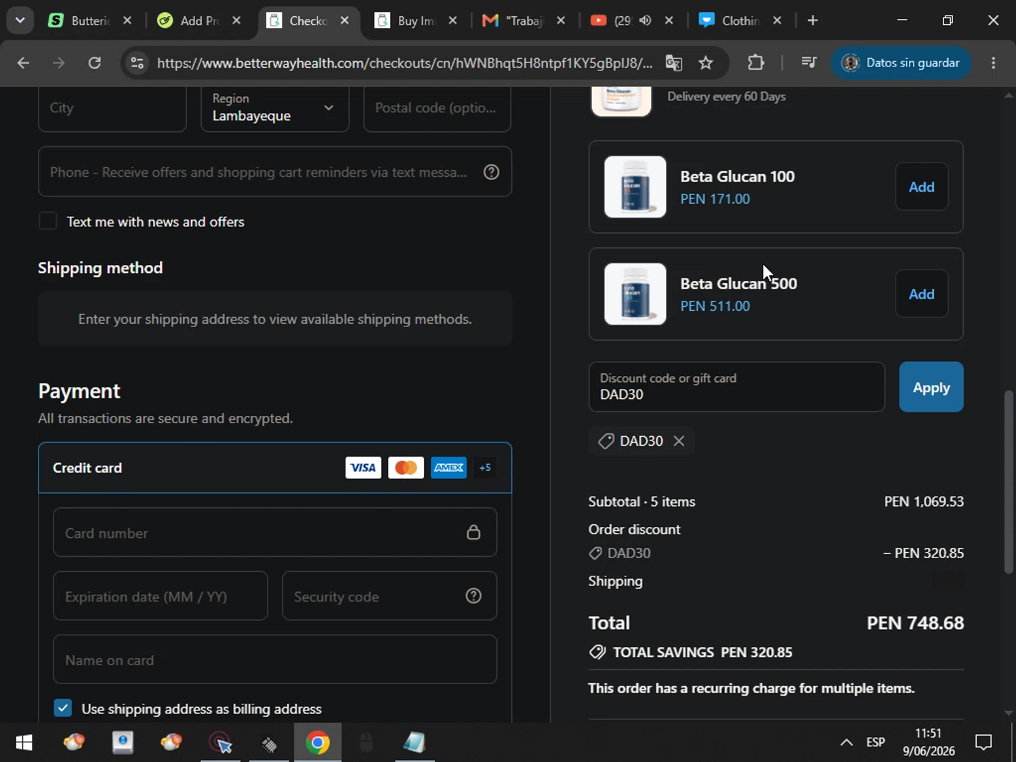Go forward to the next page

[x=59, y=63]
